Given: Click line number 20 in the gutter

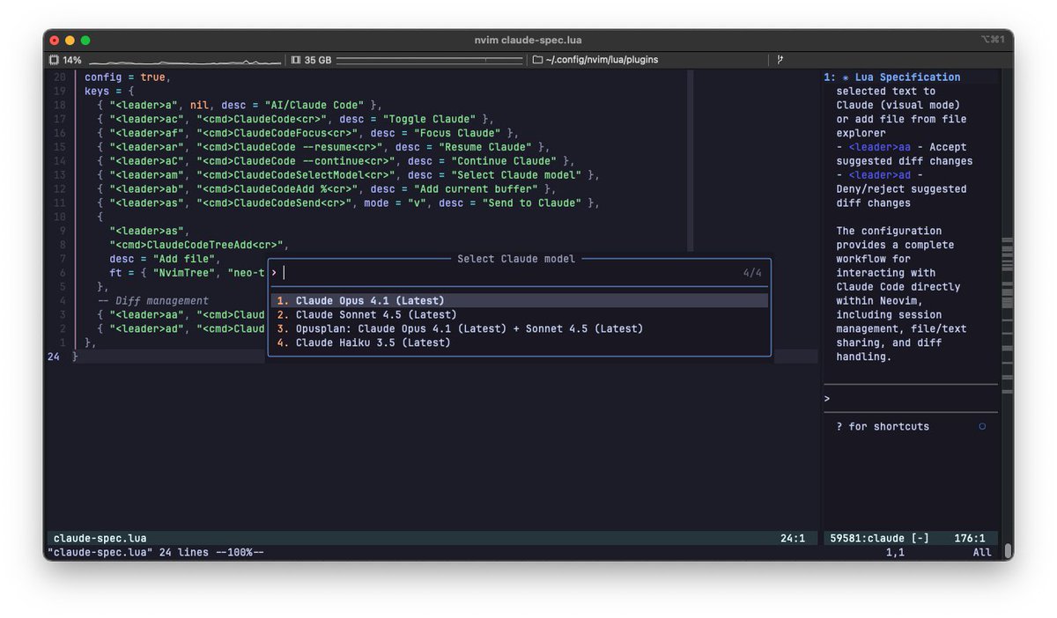Looking at the screenshot, I should point(60,77).
